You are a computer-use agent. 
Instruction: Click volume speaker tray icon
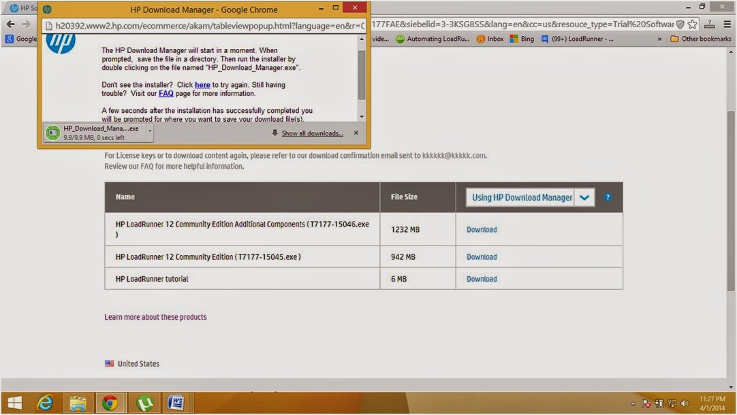[685, 403]
